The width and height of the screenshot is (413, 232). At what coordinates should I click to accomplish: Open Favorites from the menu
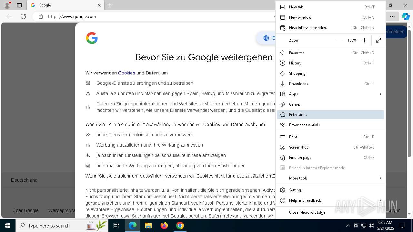tap(330, 53)
